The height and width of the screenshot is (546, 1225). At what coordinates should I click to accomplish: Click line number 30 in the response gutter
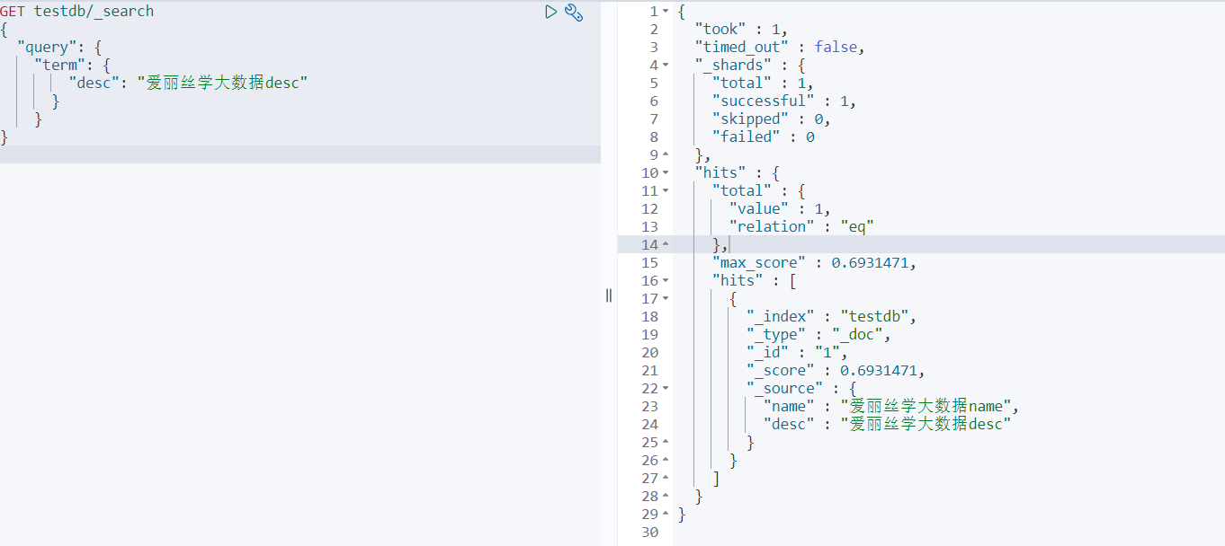click(x=649, y=533)
